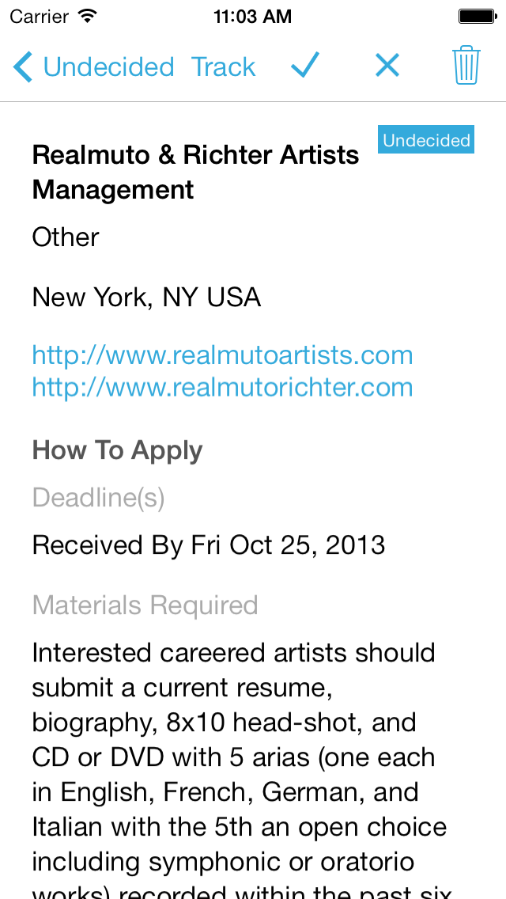Tap the Received By Fri Oct 25, 2013 date
The height and width of the screenshot is (899, 506).
point(209,544)
